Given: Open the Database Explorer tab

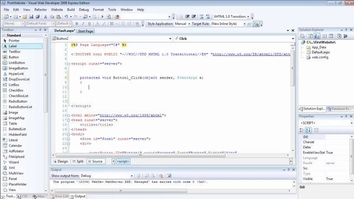Looking at the screenshot, I should pyautogui.click(x=339, y=109).
